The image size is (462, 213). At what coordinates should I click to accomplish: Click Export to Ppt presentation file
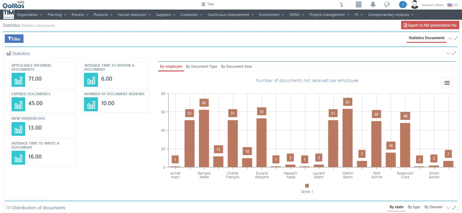(x=430, y=25)
